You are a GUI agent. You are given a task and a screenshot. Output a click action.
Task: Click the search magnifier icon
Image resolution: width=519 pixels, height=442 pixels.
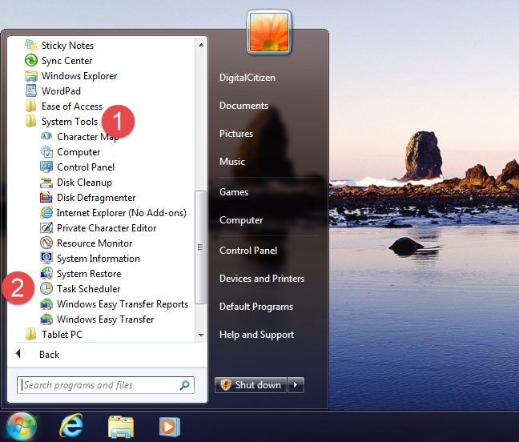click(184, 385)
